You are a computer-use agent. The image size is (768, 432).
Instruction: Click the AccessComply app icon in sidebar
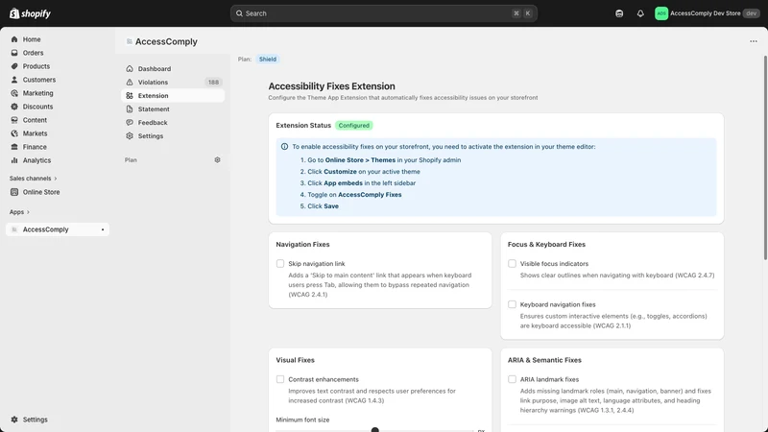tap(14, 229)
